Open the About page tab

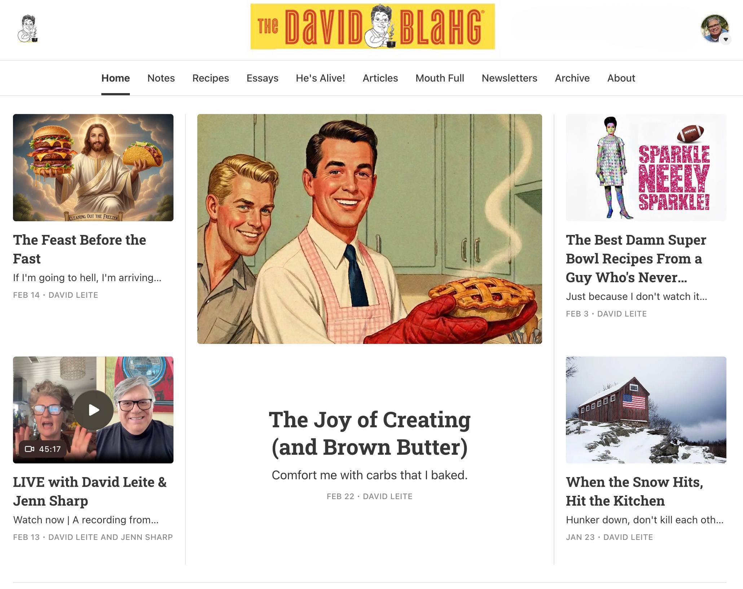[621, 78]
